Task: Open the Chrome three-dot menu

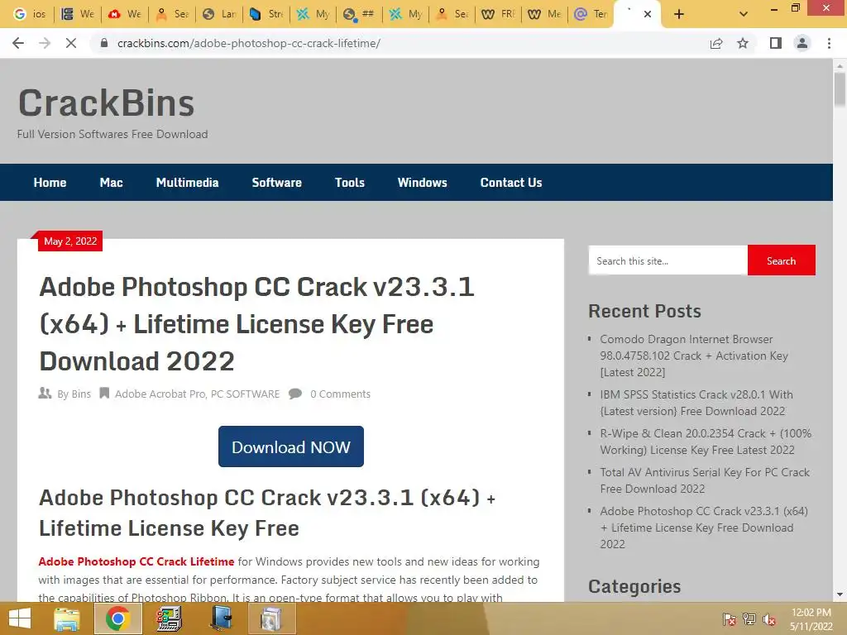Action: (x=829, y=43)
